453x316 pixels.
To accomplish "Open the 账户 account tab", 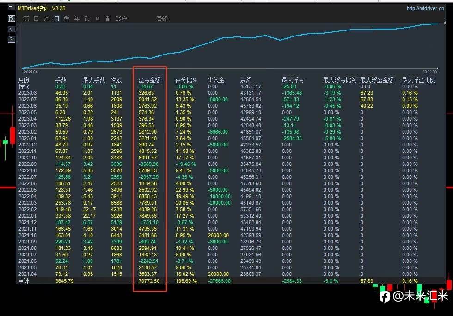I will point(121,18).
